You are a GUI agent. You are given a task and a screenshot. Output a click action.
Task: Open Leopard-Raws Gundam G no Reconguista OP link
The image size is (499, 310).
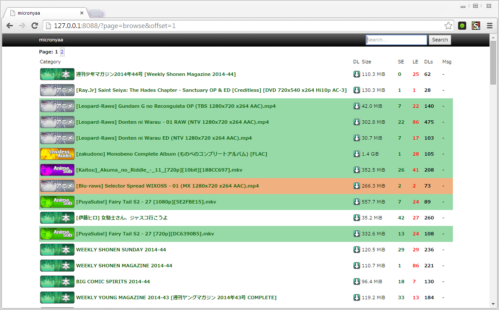(x=176, y=106)
